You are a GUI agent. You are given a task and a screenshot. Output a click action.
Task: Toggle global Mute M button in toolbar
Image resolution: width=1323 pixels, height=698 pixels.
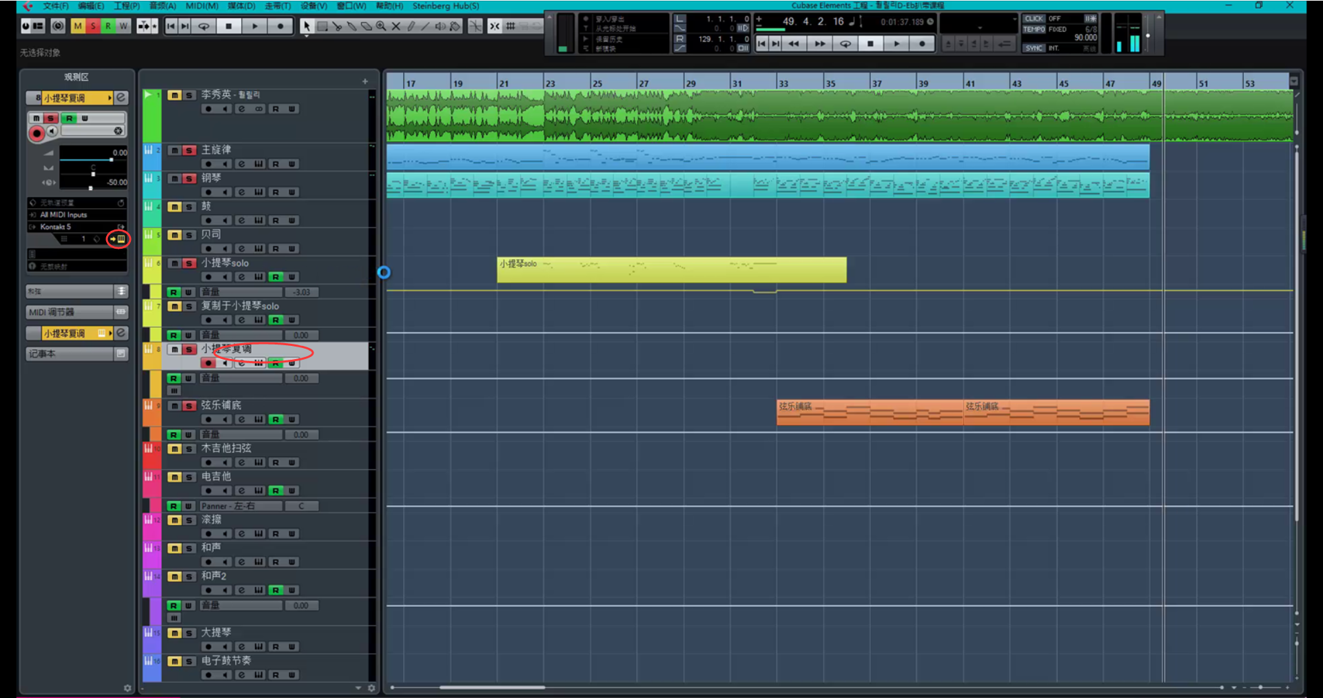pyautogui.click(x=78, y=26)
